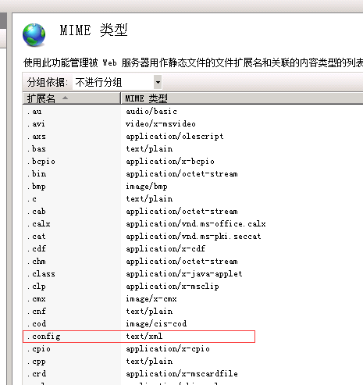Image resolution: width=363 pixels, height=385 pixels.
Task: Click the application/x-cpio cell
Action: coord(168,349)
